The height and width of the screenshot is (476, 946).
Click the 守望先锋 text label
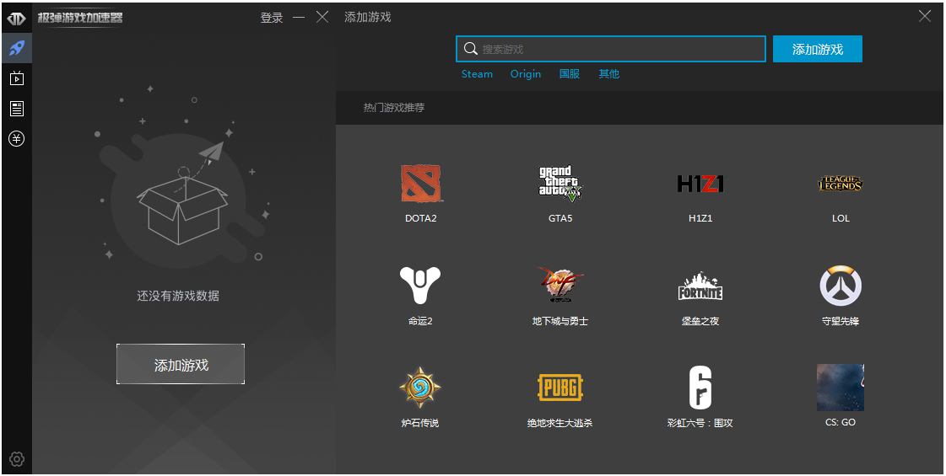(841, 320)
